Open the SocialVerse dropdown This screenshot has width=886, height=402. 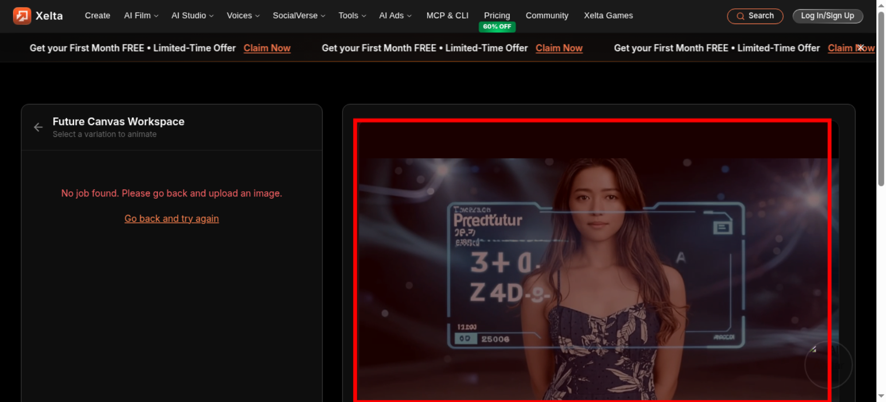[299, 15]
